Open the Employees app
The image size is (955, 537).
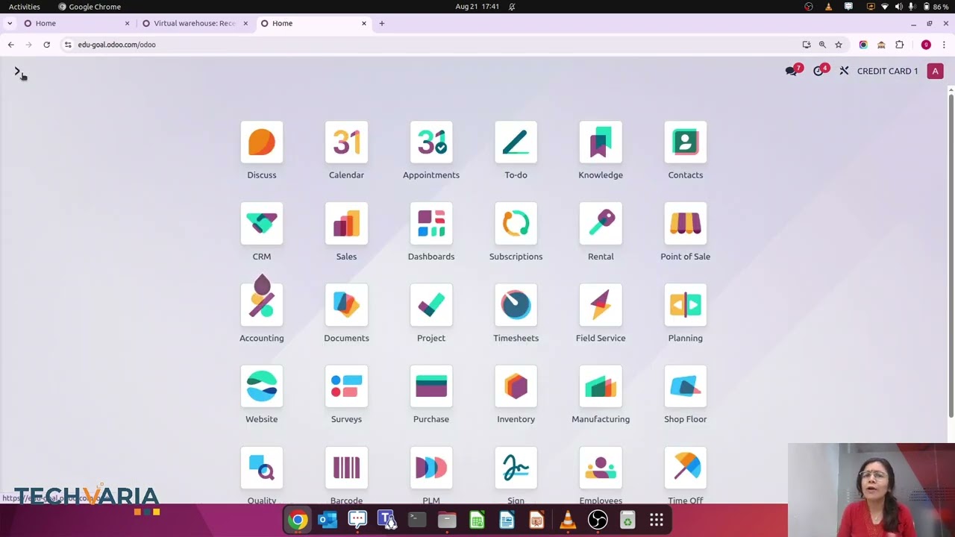(x=601, y=468)
